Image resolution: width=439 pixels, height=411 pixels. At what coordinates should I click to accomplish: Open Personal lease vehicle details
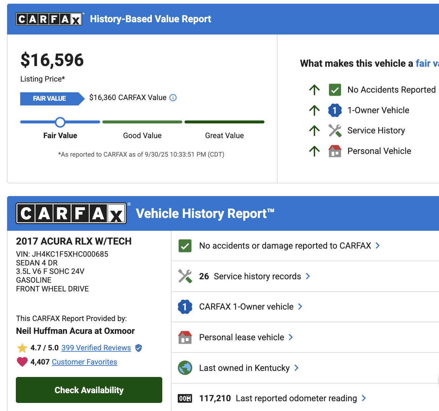[241, 337]
